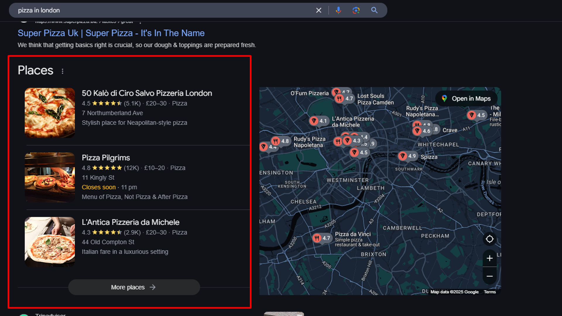Open Google Lens image search
Image resolution: width=562 pixels, height=316 pixels.
pyautogui.click(x=356, y=10)
